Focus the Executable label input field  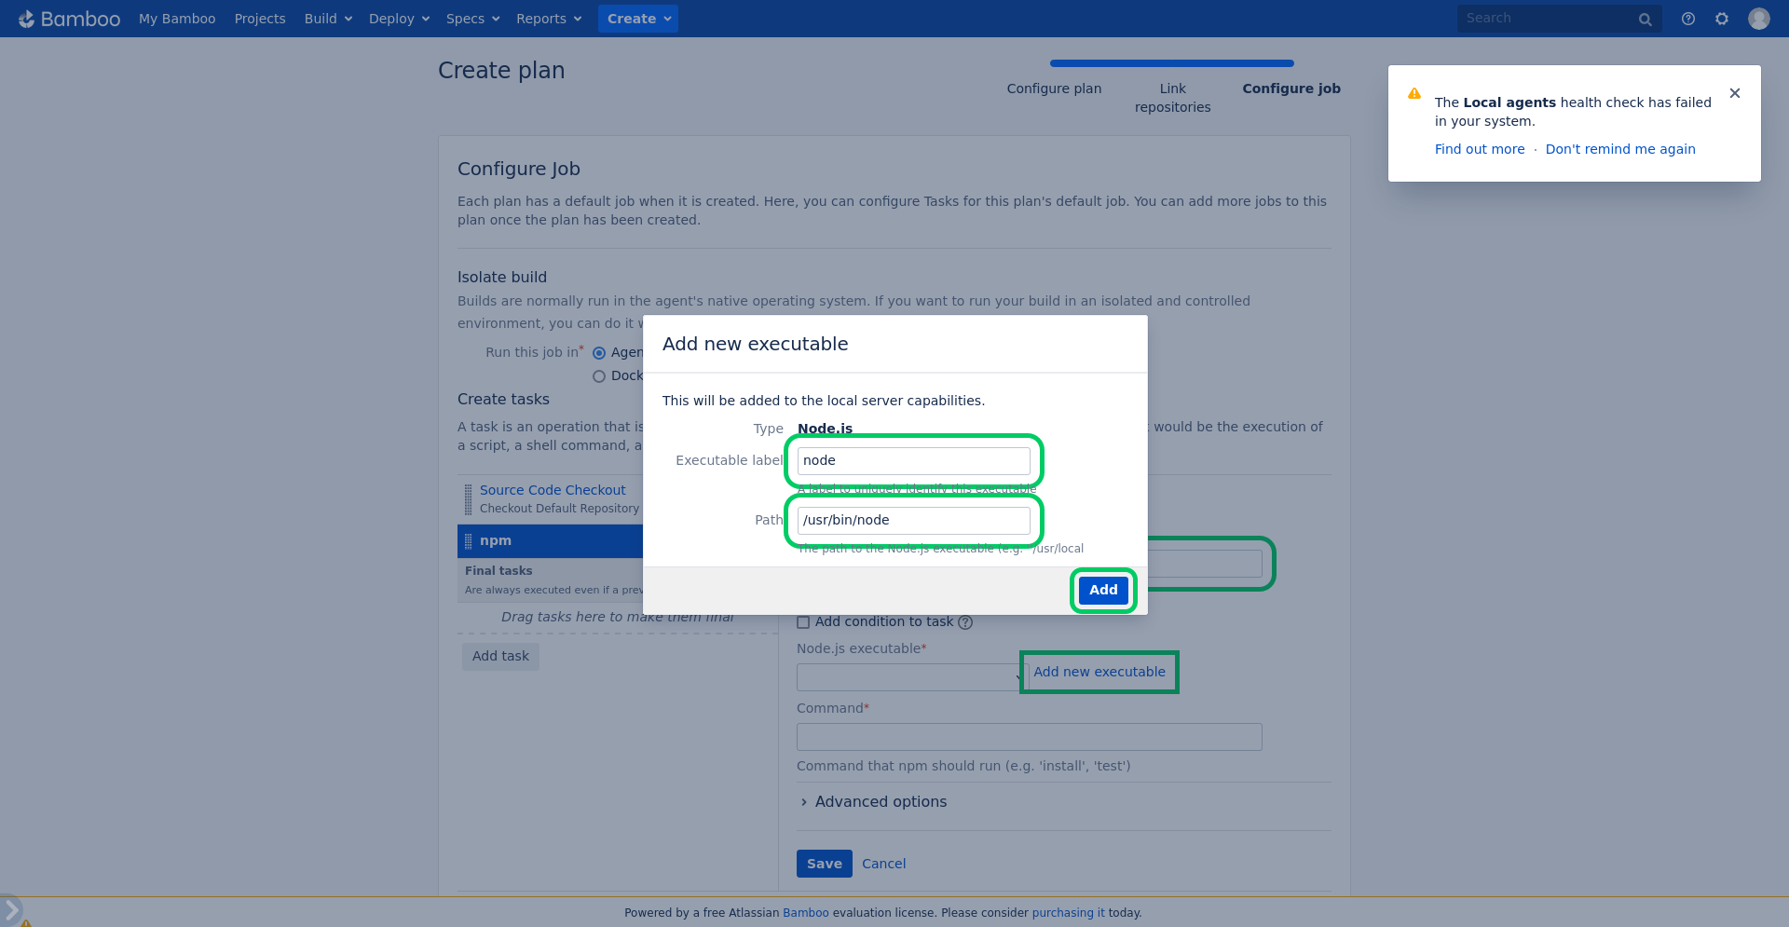point(914,461)
